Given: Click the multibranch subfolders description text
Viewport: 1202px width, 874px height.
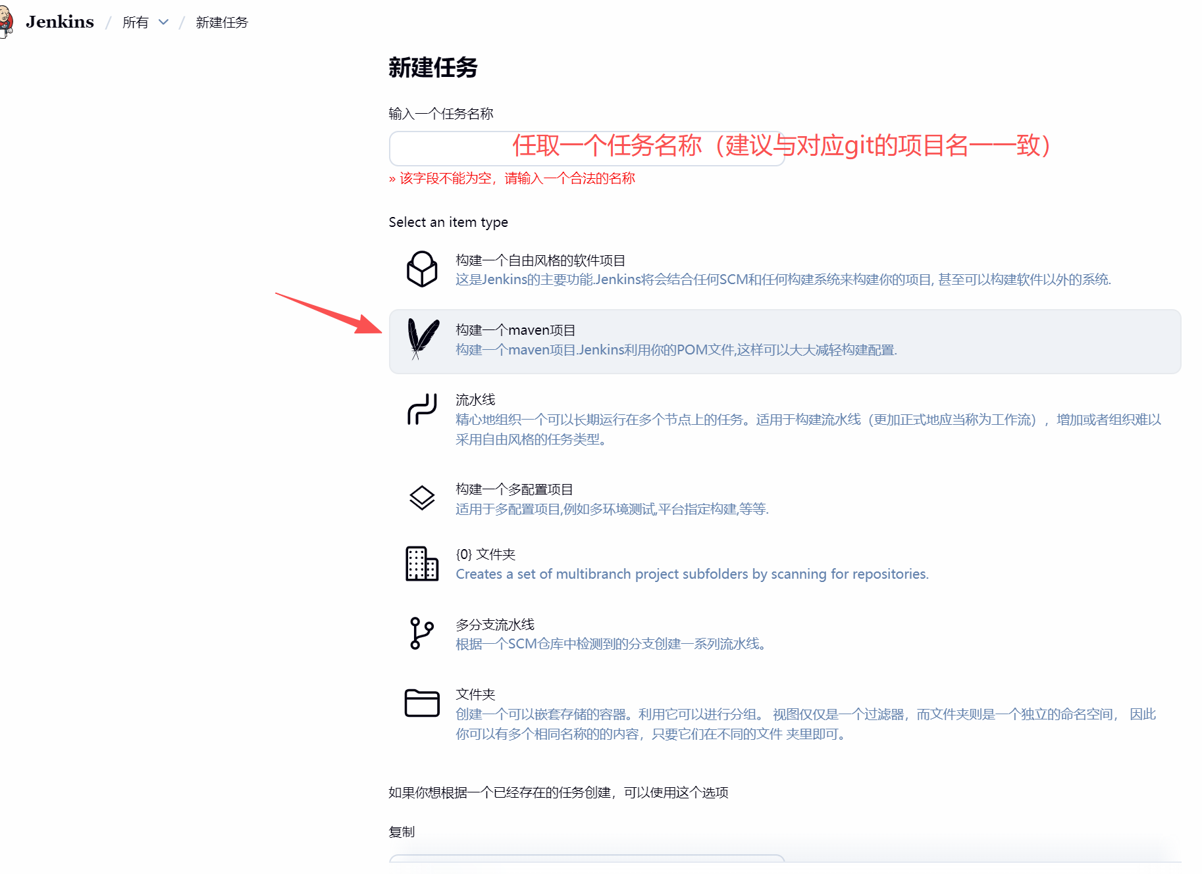Looking at the screenshot, I should click(692, 574).
